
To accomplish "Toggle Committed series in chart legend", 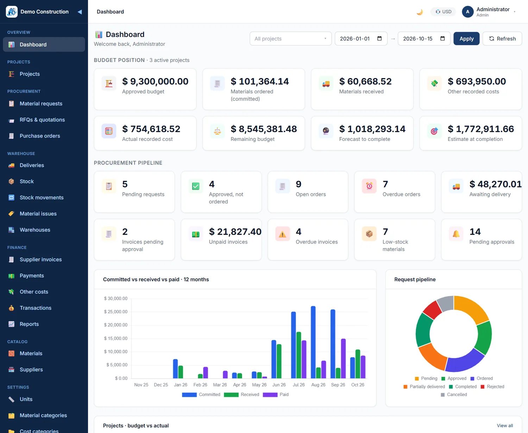I will point(201,395).
